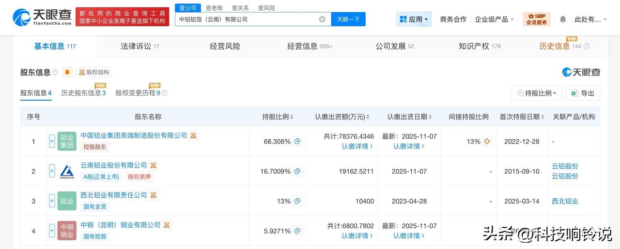Click the CHINALCO logo of 云南铝业

[x=67, y=171]
